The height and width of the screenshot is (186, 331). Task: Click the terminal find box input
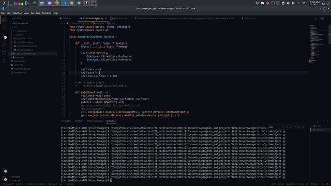click(x=275, y=127)
